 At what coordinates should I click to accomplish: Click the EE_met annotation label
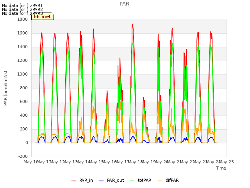point(43,16)
